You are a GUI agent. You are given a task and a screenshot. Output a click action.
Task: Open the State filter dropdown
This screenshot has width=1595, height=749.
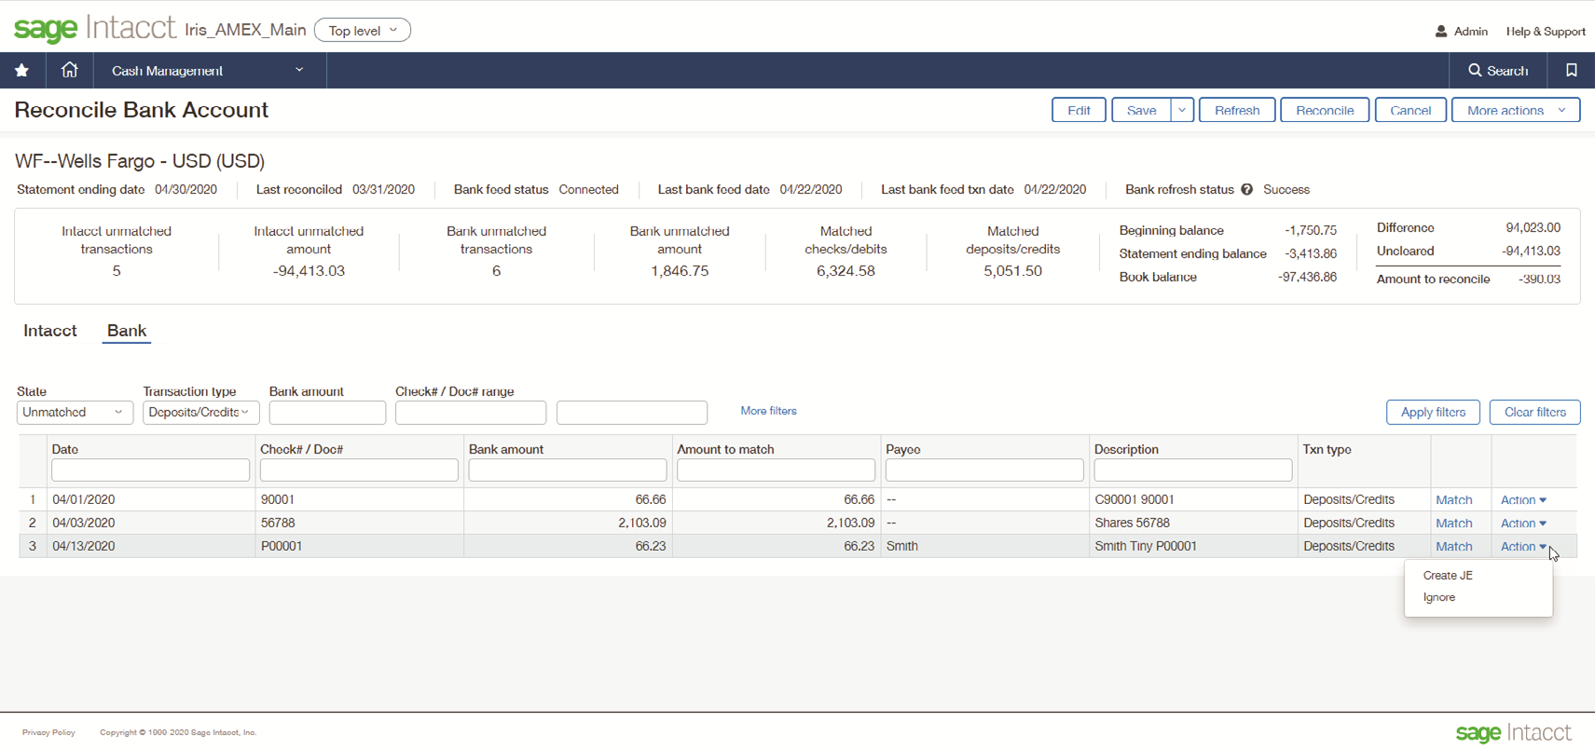point(75,412)
